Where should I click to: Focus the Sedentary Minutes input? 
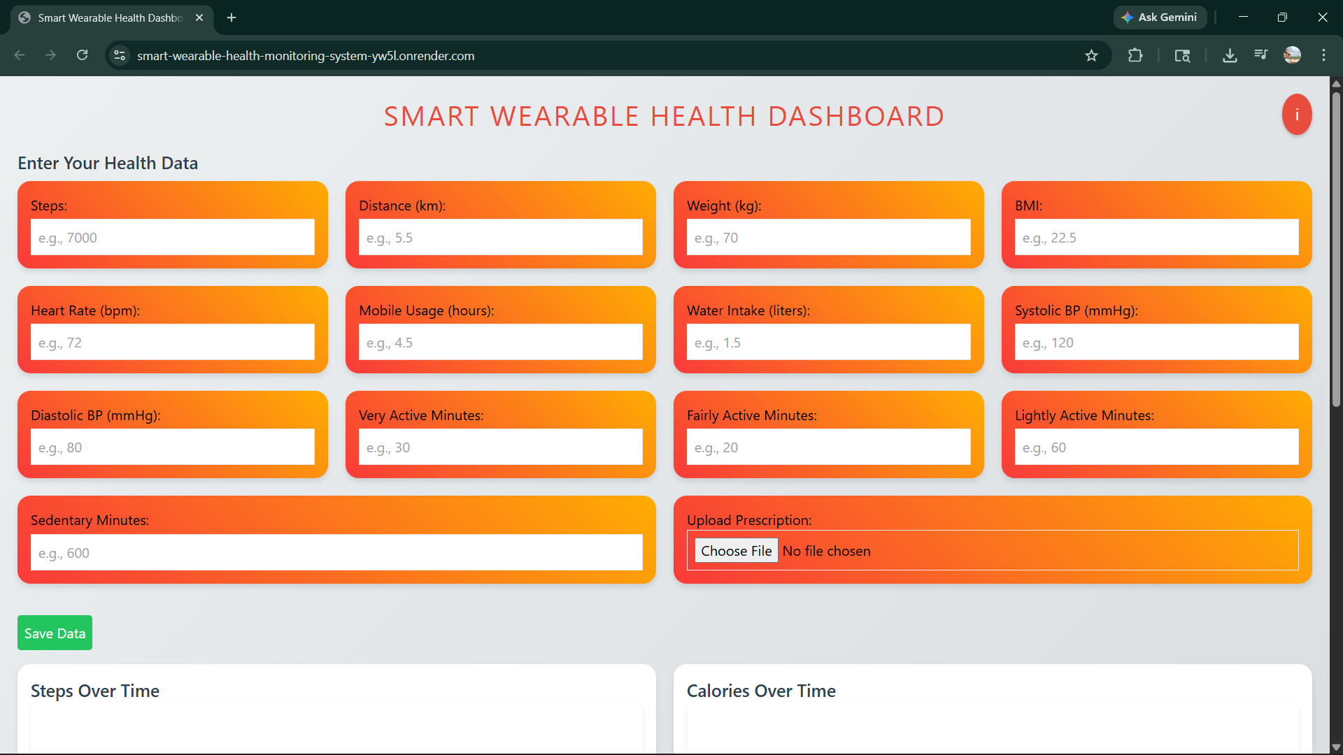(x=336, y=553)
